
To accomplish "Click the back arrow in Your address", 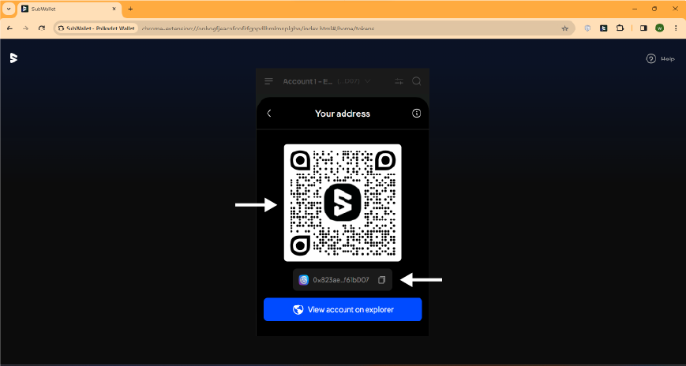I will pos(269,114).
